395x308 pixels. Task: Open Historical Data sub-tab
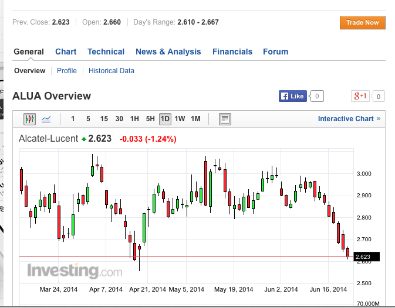click(112, 71)
